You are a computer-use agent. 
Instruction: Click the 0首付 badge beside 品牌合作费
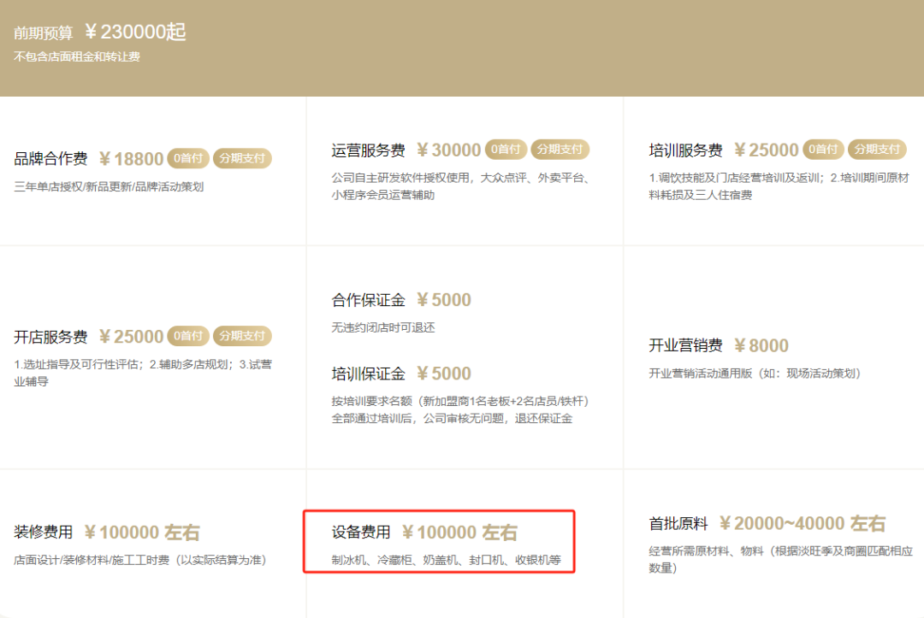pyautogui.click(x=188, y=158)
